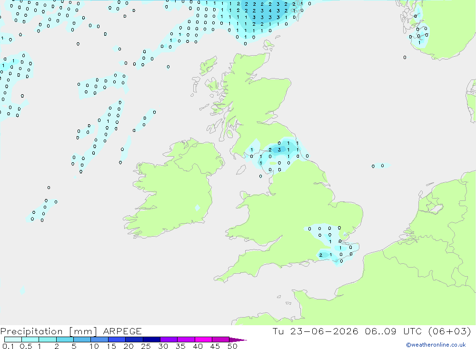Pick the legend swatch between 1 and 2
The width and height of the screenshot is (476, 349).
tap(48, 339)
